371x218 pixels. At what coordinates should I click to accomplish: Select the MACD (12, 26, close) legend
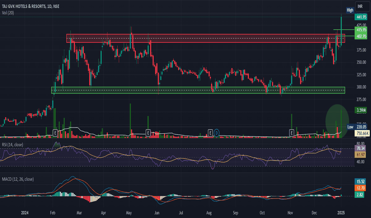pos(18,179)
